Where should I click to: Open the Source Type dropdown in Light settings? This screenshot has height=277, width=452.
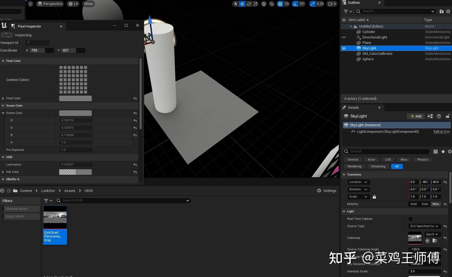424,226
